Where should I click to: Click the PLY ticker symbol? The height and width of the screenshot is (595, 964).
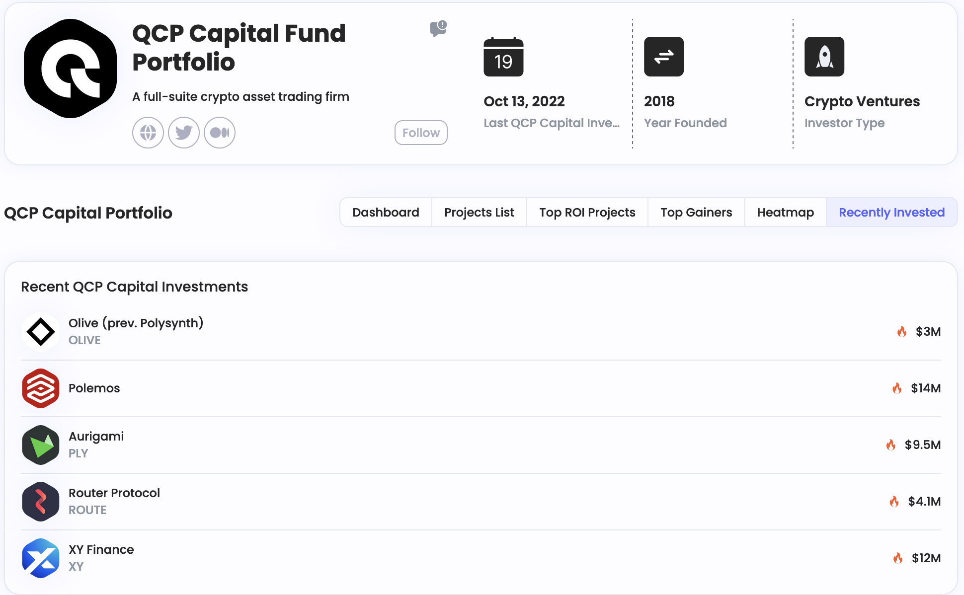click(x=78, y=453)
